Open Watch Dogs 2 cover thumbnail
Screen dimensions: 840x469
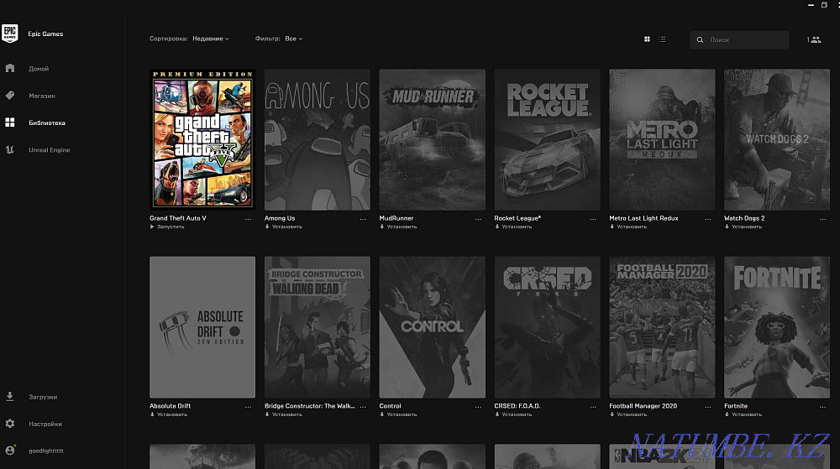[777, 139]
